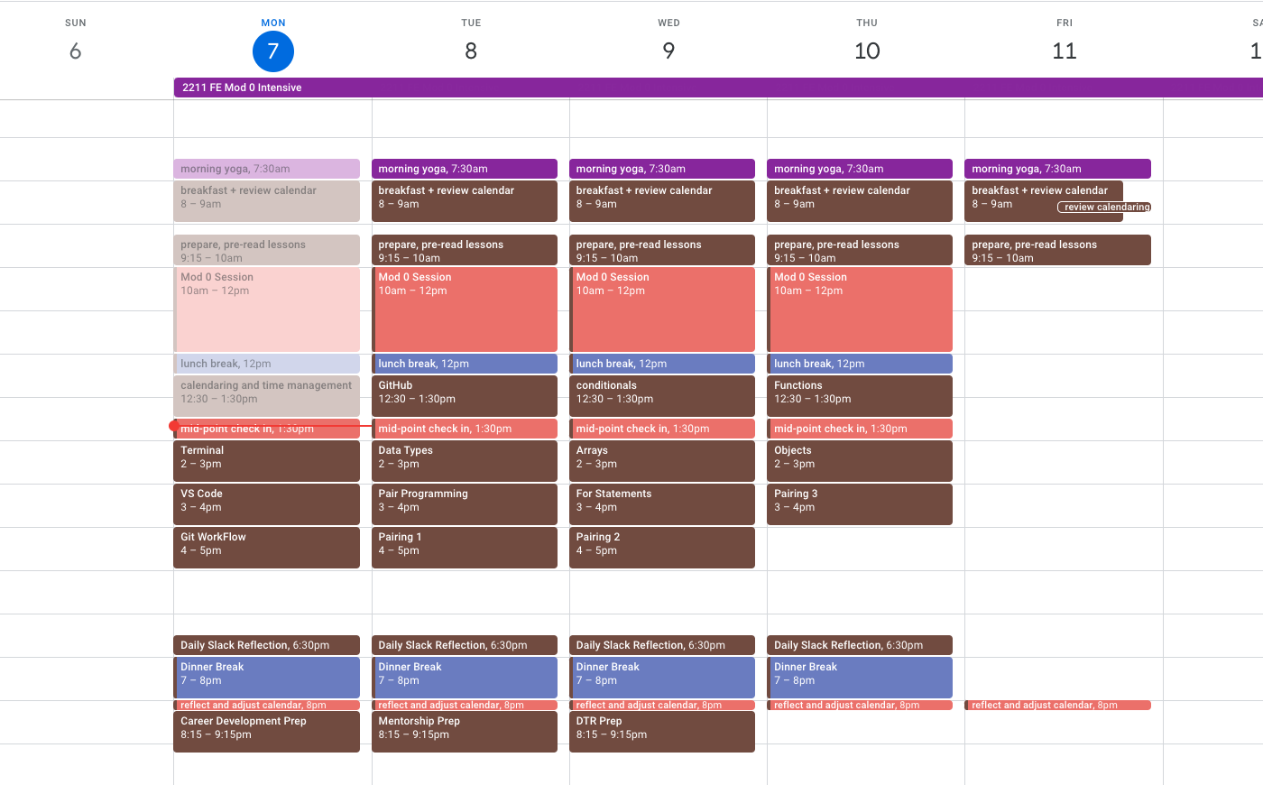Open Tuesday's "Pair Programming" event
This screenshot has width=1263, height=785.
click(x=464, y=503)
